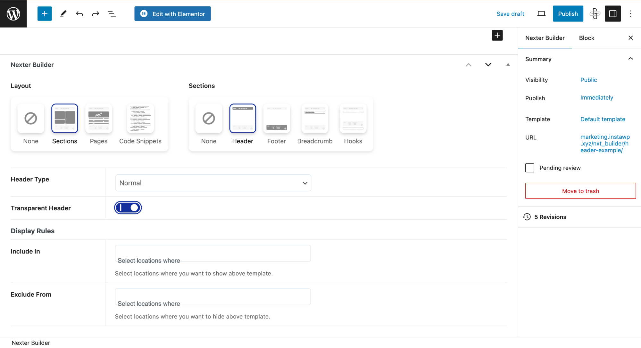Toggle the settings sidebar panel icon
Image resolution: width=641 pixels, height=348 pixels.
pyautogui.click(x=612, y=13)
